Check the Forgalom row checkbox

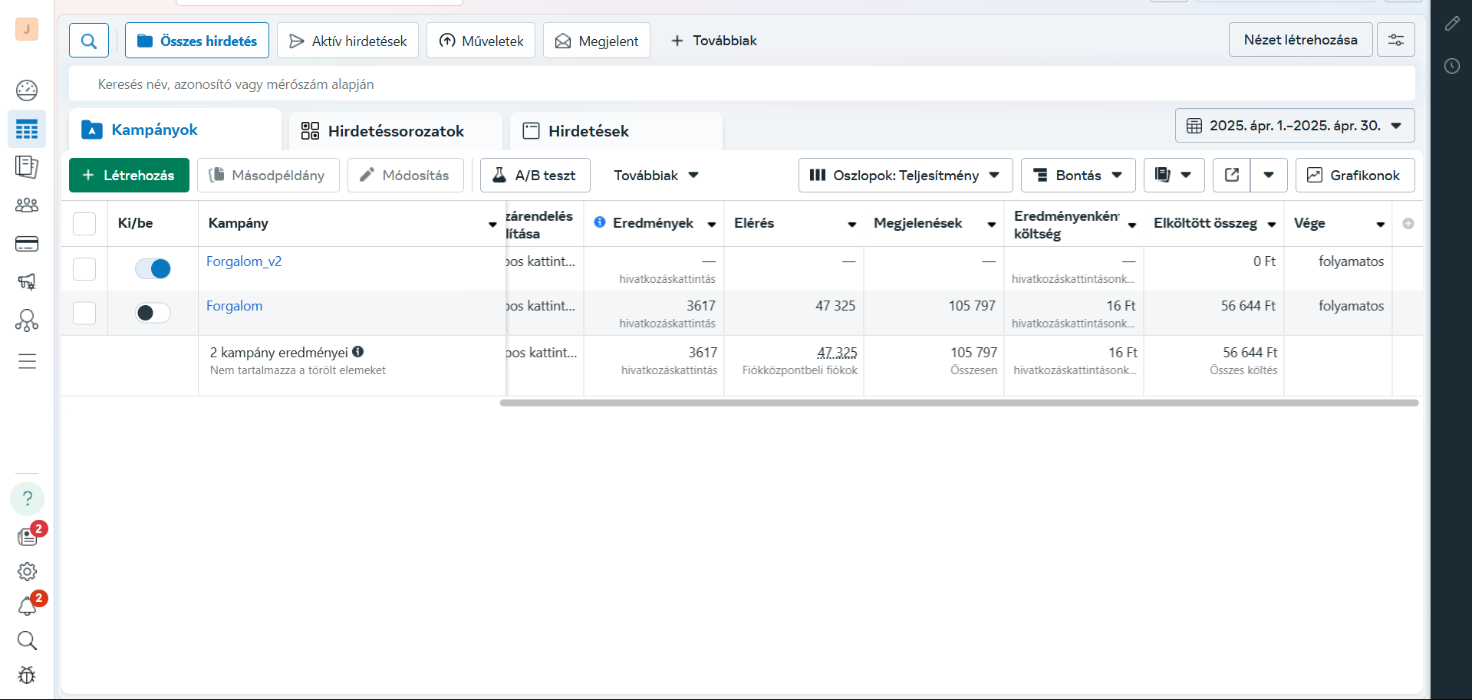click(84, 313)
